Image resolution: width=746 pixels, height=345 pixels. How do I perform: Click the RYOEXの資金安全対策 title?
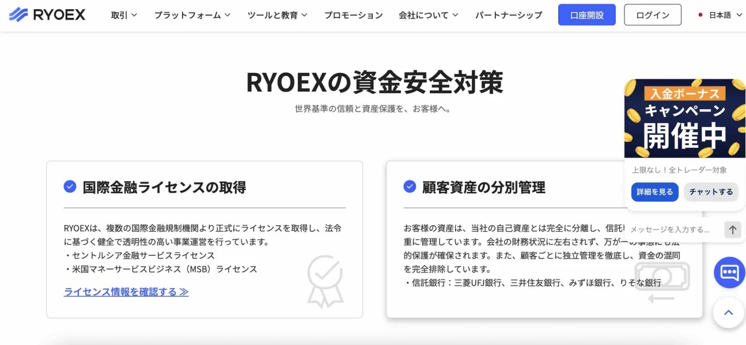click(x=374, y=82)
